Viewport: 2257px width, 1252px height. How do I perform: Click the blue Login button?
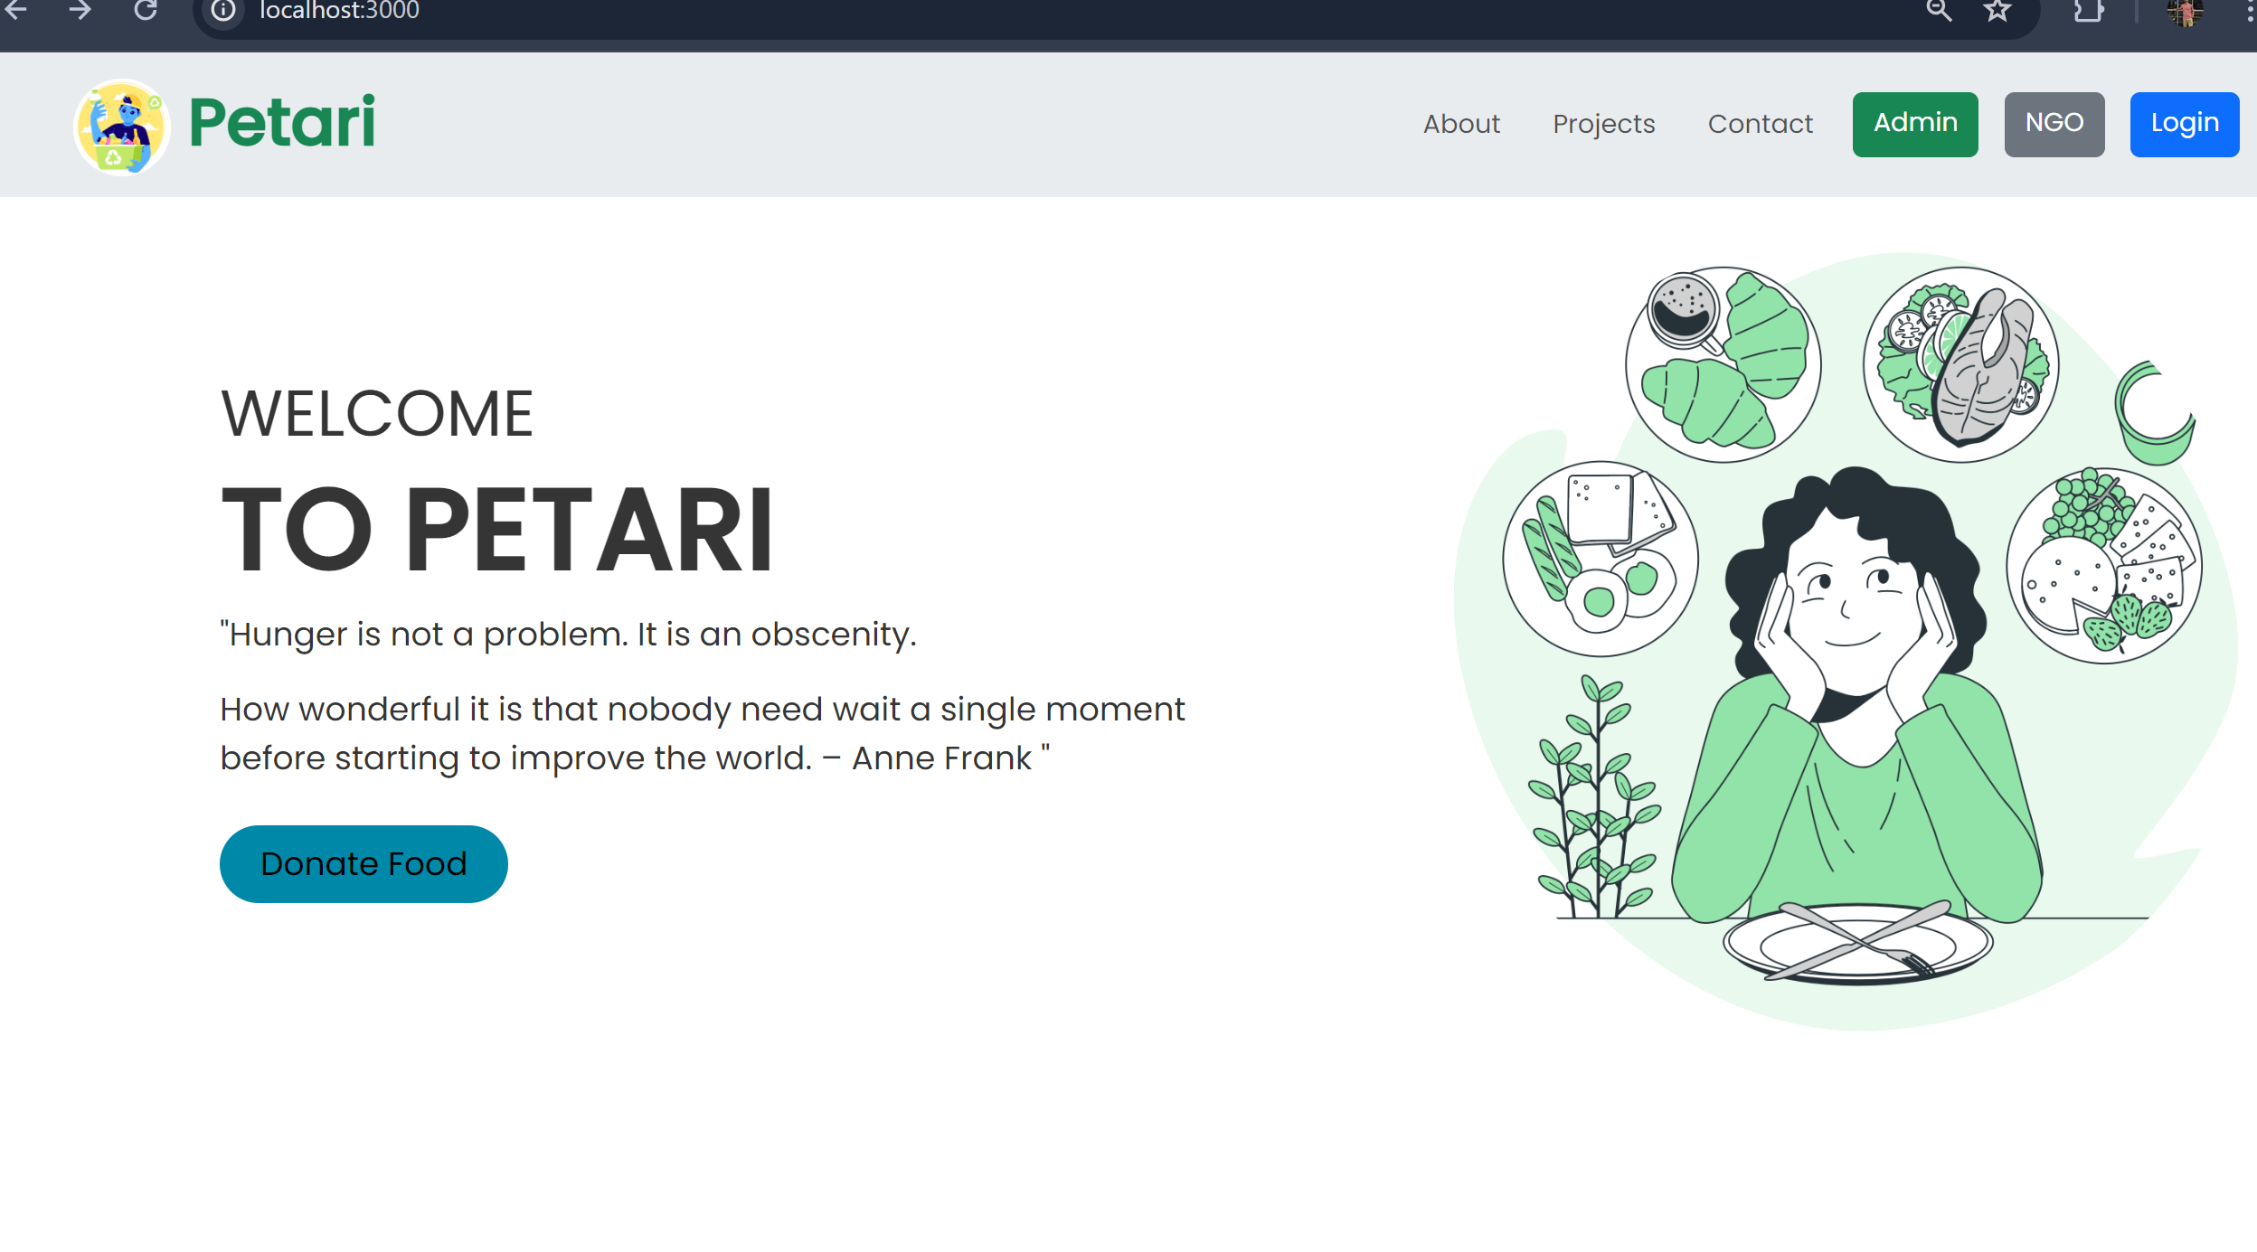(x=2184, y=124)
